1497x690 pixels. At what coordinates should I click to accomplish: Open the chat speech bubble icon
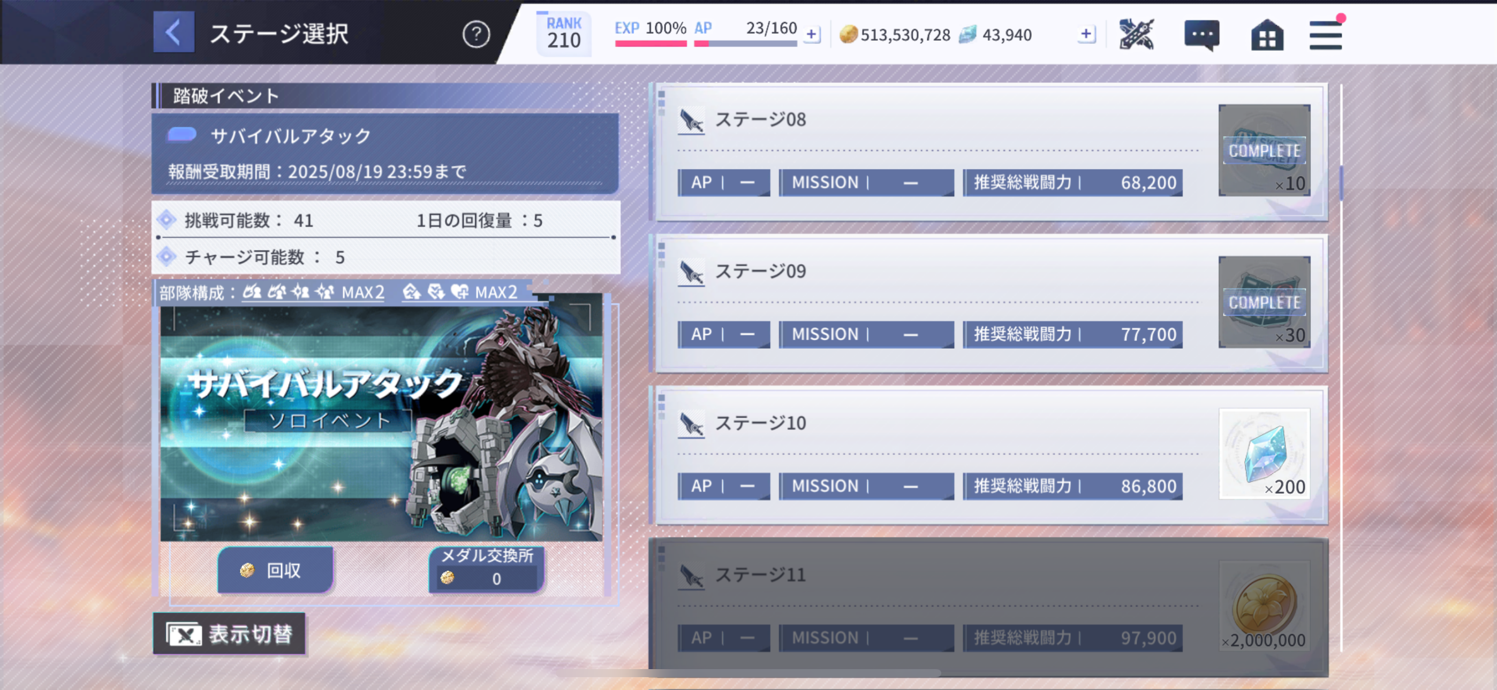[1201, 35]
